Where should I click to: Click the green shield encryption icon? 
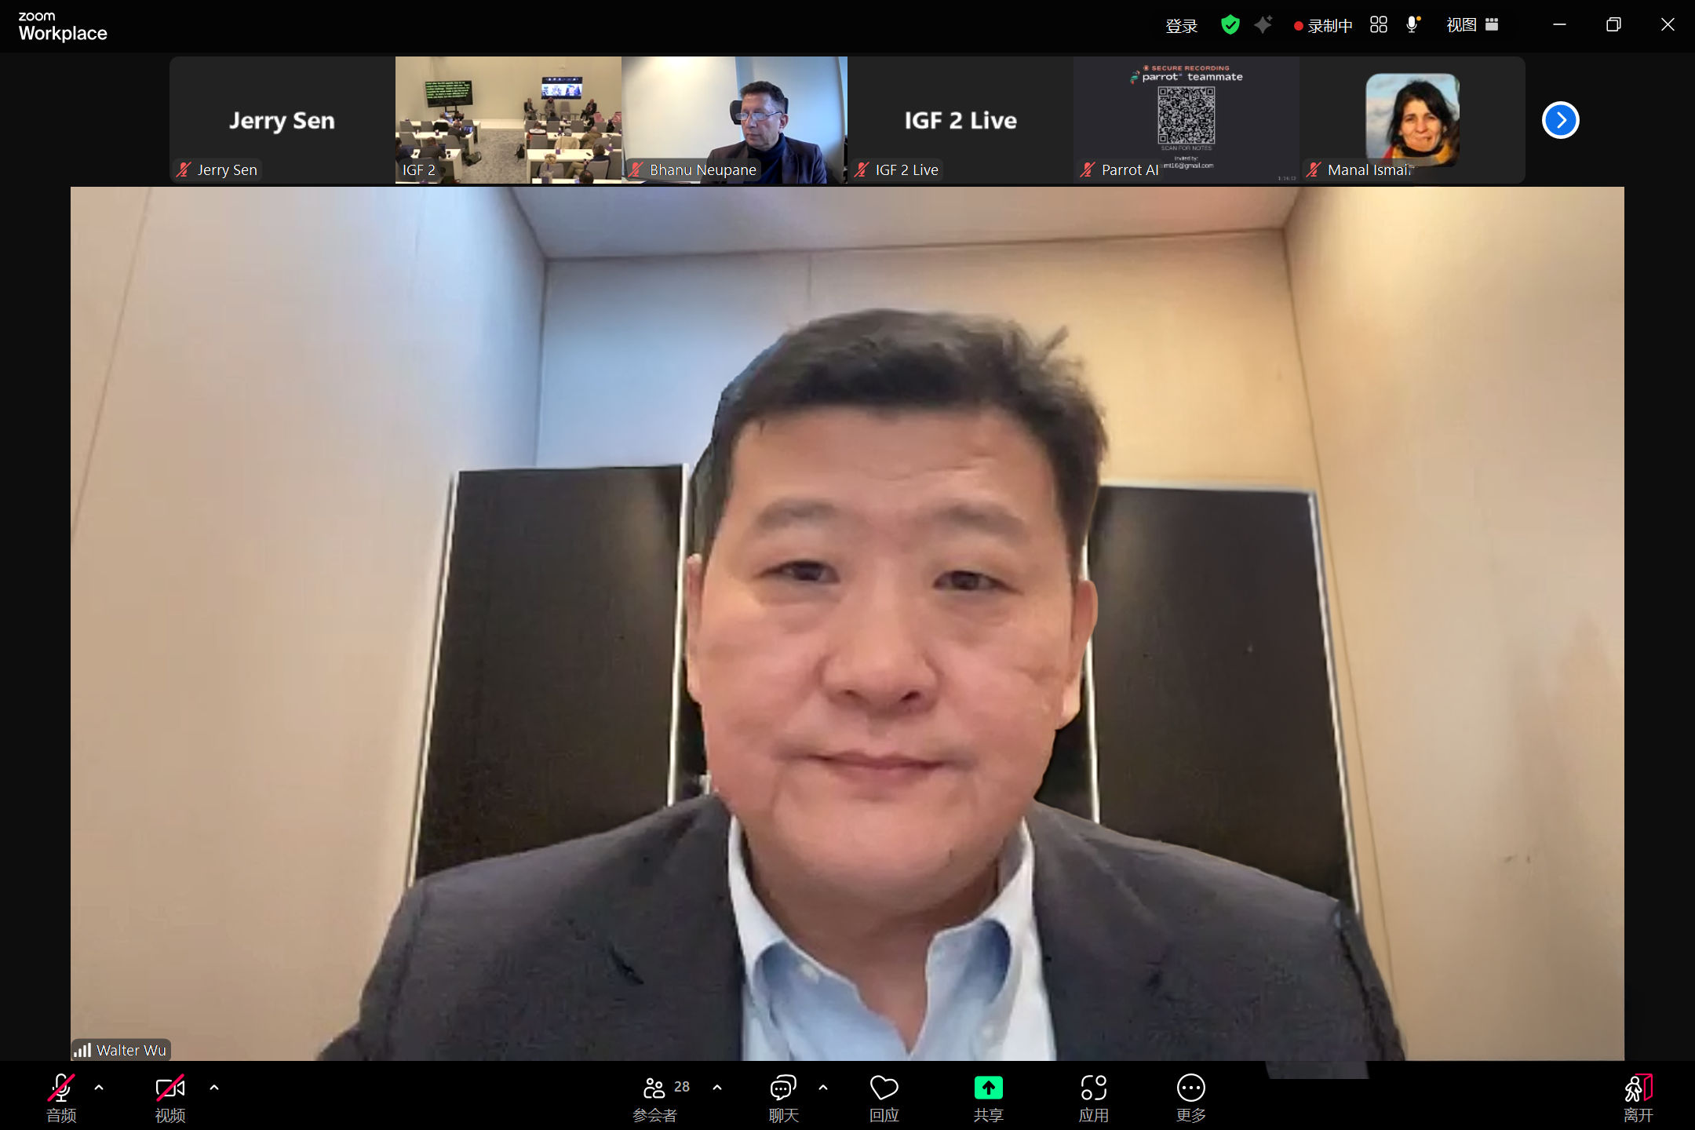click(x=1230, y=25)
